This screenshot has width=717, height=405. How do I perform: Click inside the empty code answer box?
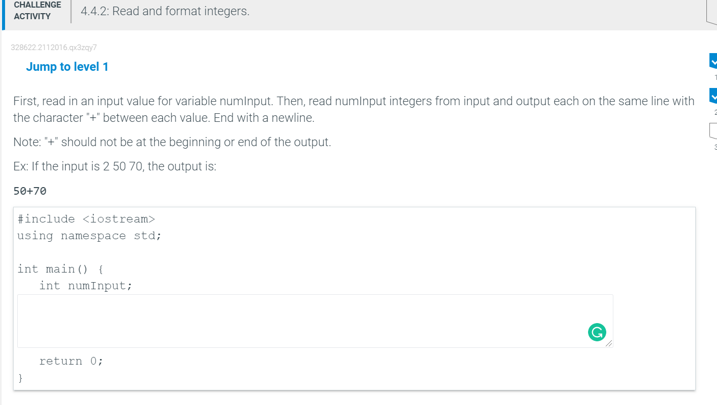click(313, 320)
